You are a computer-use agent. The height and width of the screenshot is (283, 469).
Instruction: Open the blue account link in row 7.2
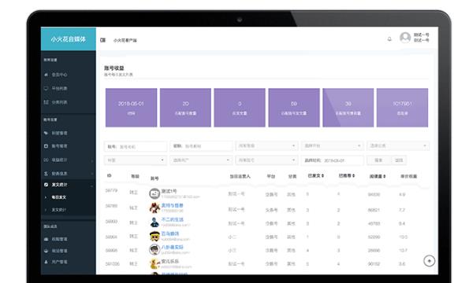[x=173, y=205]
